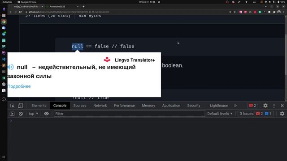Toggle the device toolbar icon

(x=20, y=106)
